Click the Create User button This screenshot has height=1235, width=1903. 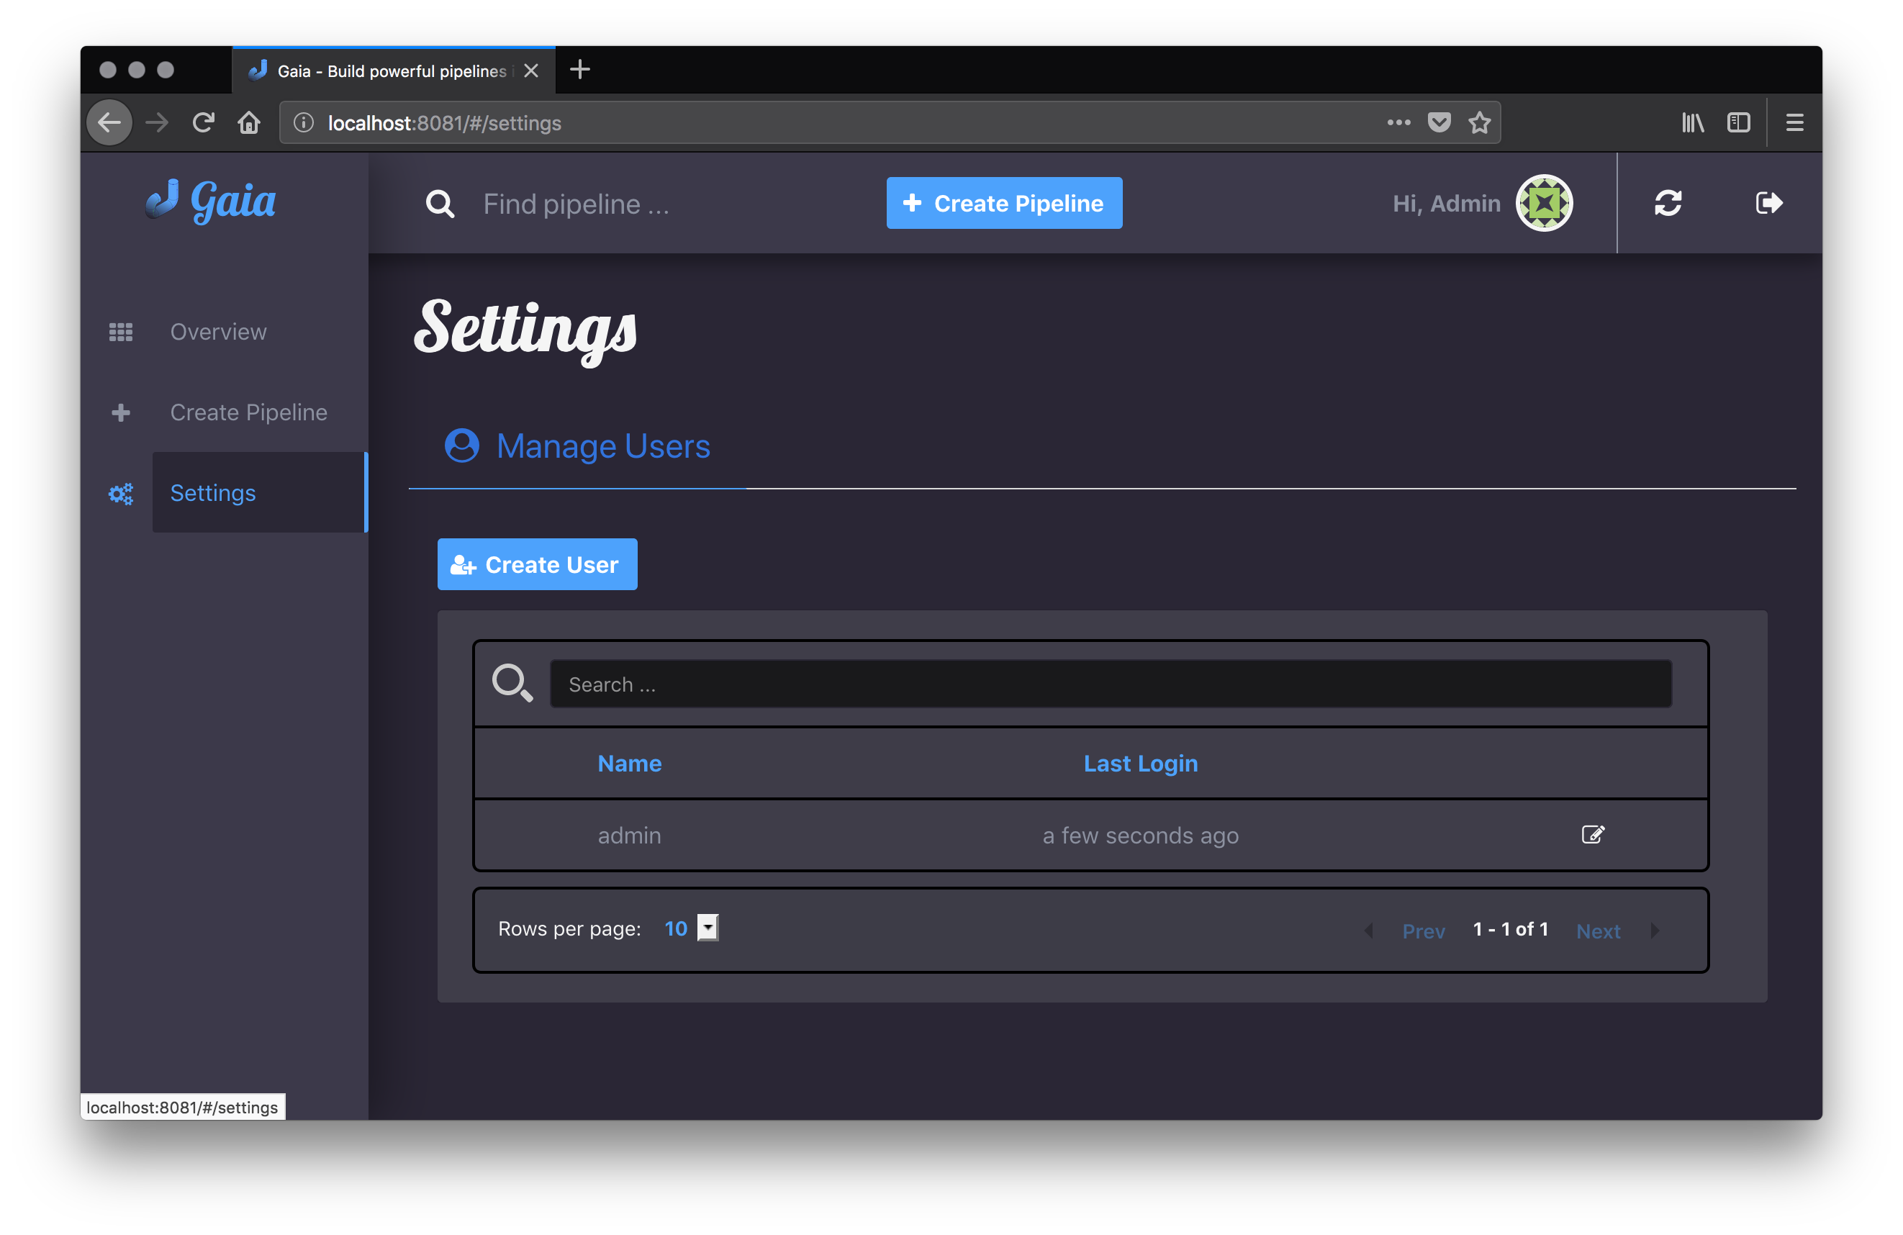(538, 564)
